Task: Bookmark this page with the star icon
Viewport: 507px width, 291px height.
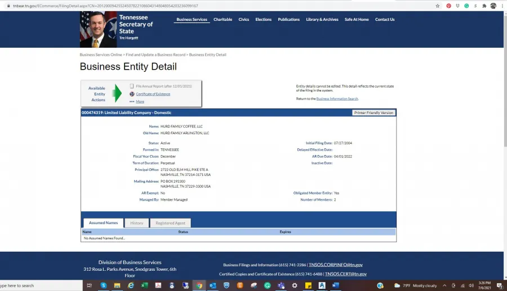Action: (438, 6)
